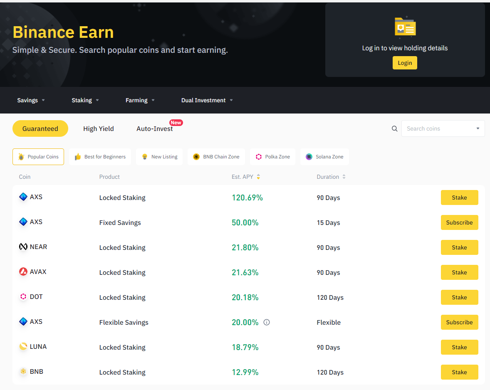Click the Binance Earn heading
The height and width of the screenshot is (390, 490).
point(63,32)
